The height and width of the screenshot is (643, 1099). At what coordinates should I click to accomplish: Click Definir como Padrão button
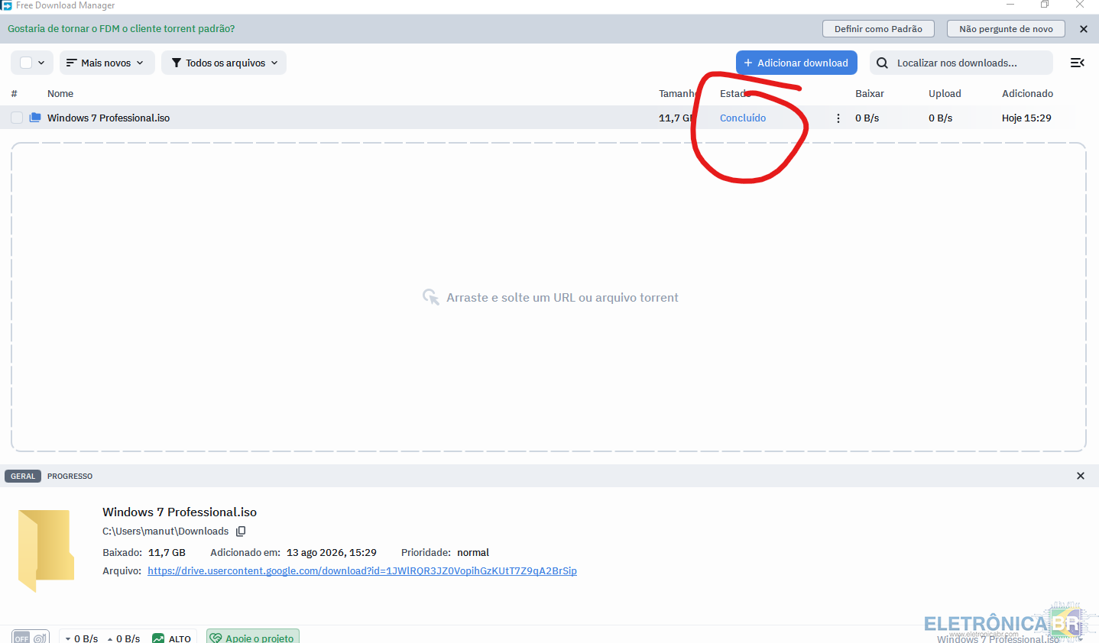tap(878, 29)
